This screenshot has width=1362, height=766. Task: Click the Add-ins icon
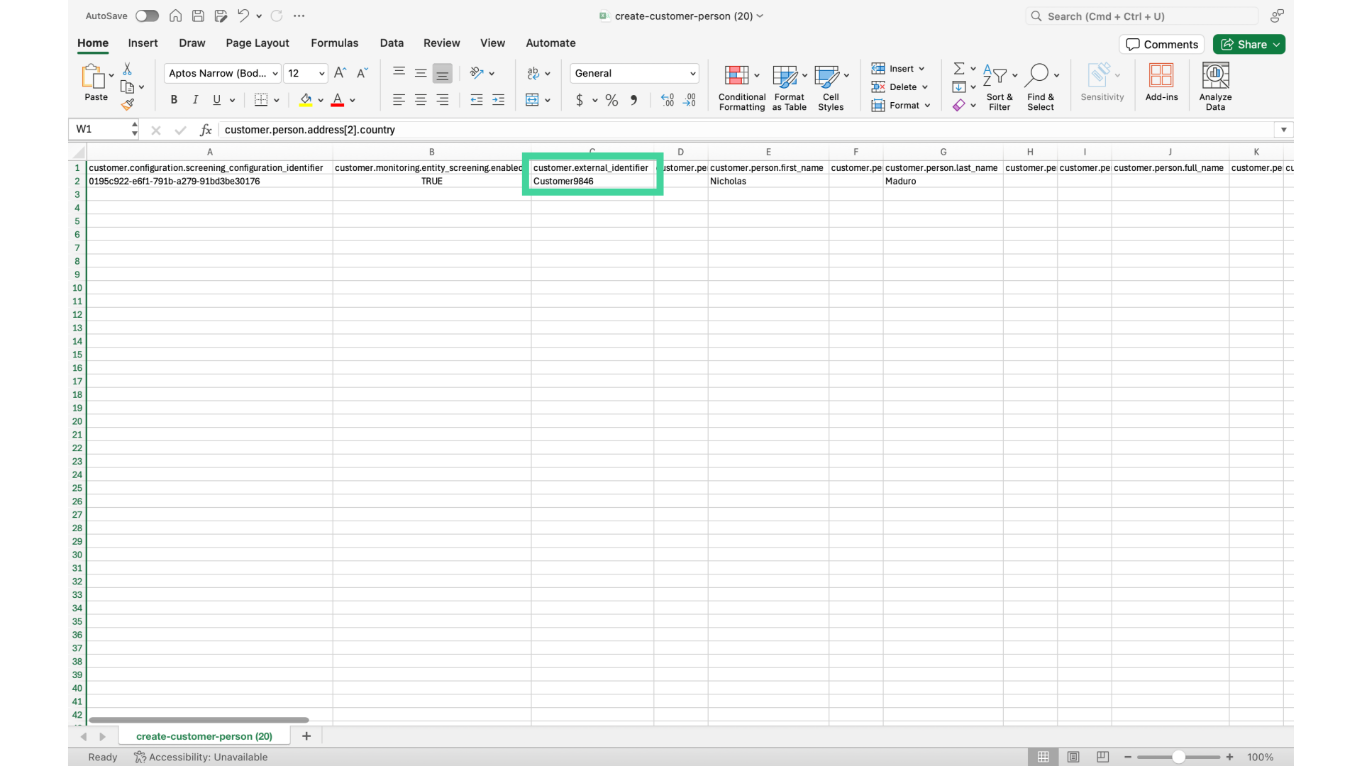[x=1161, y=75]
